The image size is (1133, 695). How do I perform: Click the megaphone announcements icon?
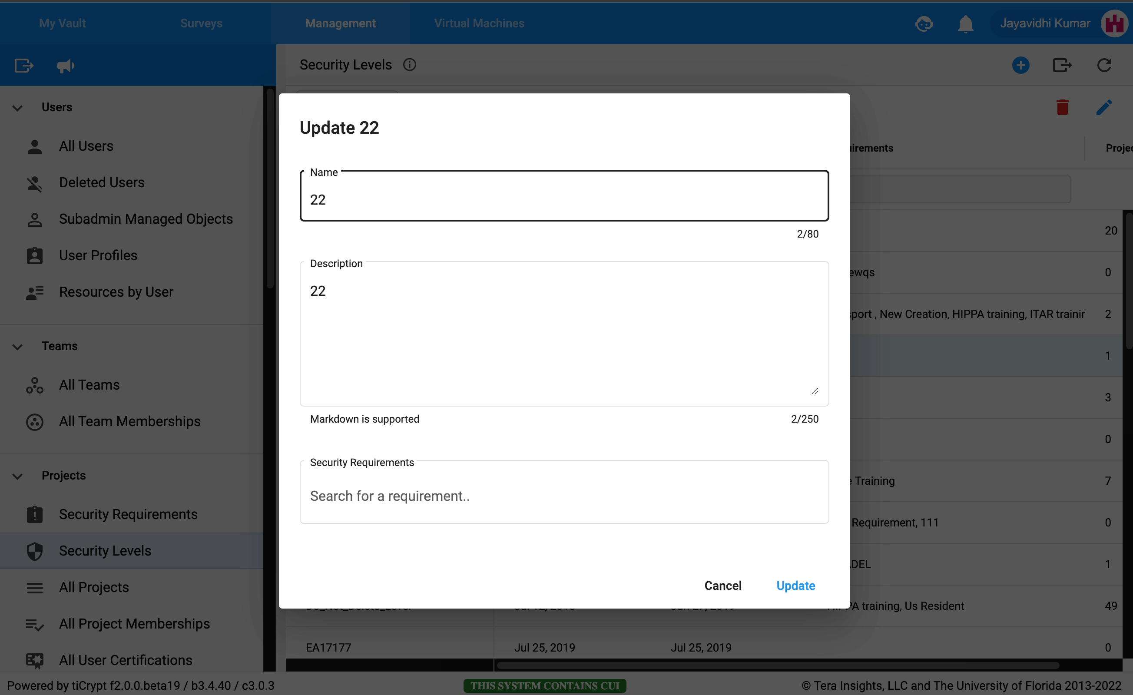click(65, 66)
